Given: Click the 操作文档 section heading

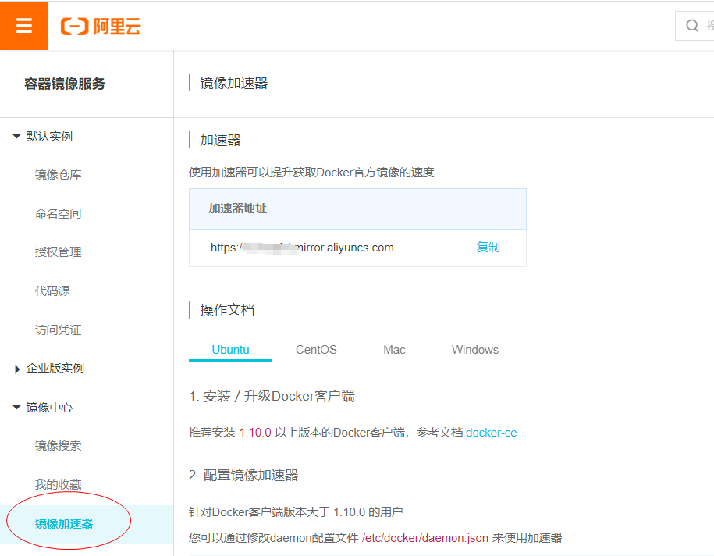Looking at the screenshot, I should pos(227,310).
